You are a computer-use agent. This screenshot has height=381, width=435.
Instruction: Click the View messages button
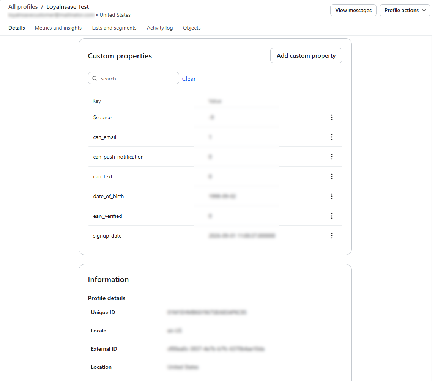[353, 10]
